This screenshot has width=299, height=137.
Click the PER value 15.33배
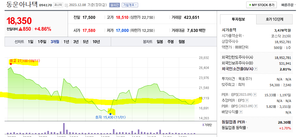pos(270,95)
